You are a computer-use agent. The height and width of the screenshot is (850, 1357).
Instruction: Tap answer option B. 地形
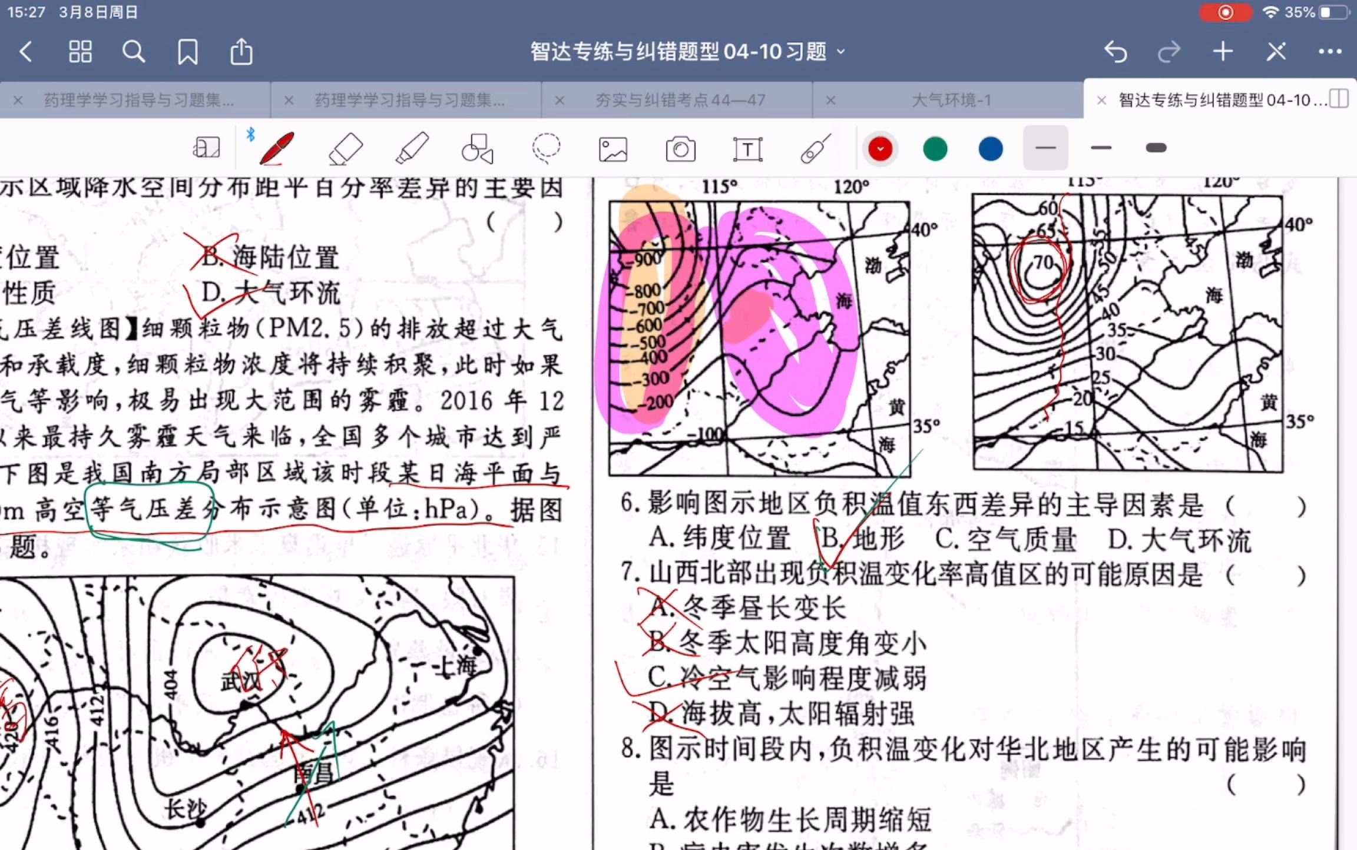click(863, 538)
